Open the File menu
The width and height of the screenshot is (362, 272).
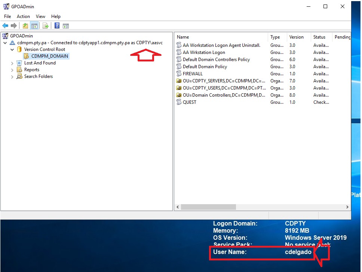point(7,16)
